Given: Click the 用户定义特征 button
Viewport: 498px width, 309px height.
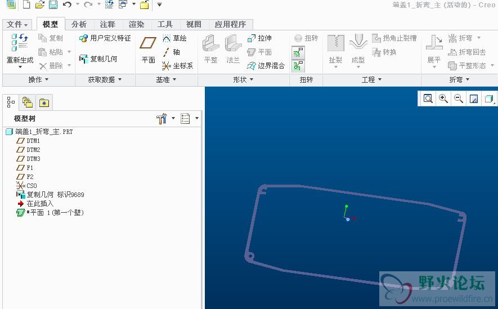Looking at the screenshot, I should pos(105,38).
